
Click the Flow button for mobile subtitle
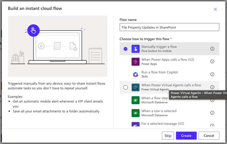pos(156,51)
